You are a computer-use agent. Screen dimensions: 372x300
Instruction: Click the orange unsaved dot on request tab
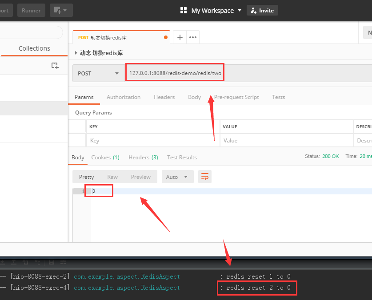coord(166,37)
